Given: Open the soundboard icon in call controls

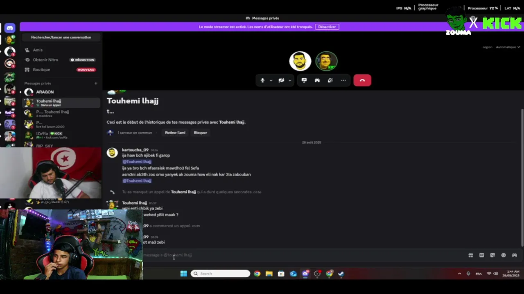Looking at the screenshot, I should (x=330, y=80).
